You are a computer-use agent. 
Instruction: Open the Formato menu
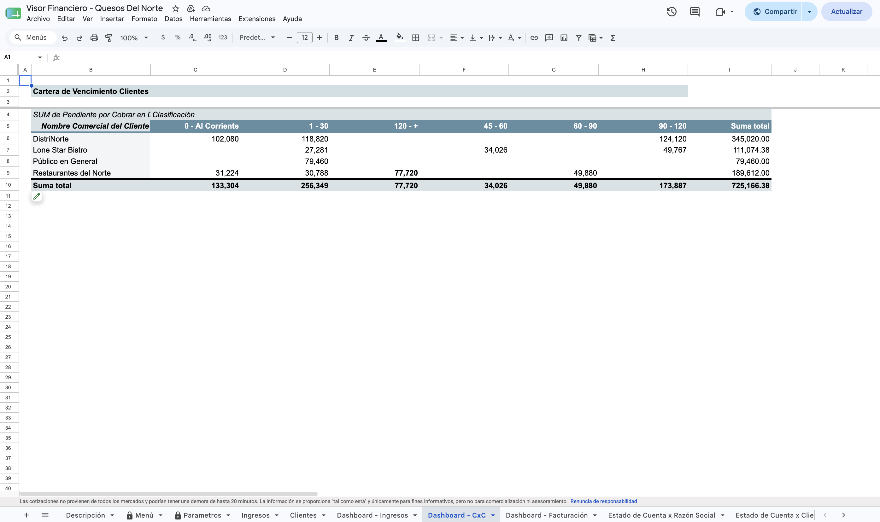coord(144,19)
